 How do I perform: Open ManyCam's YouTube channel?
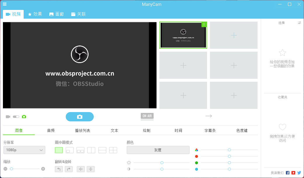pyautogui.click(x=293, y=172)
